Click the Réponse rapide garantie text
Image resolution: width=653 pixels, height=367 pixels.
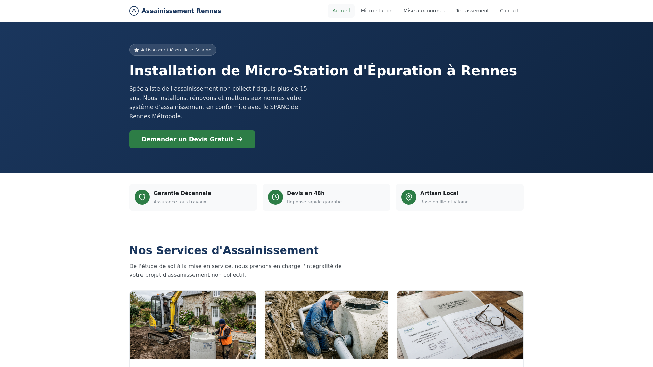tap(314, 202)
